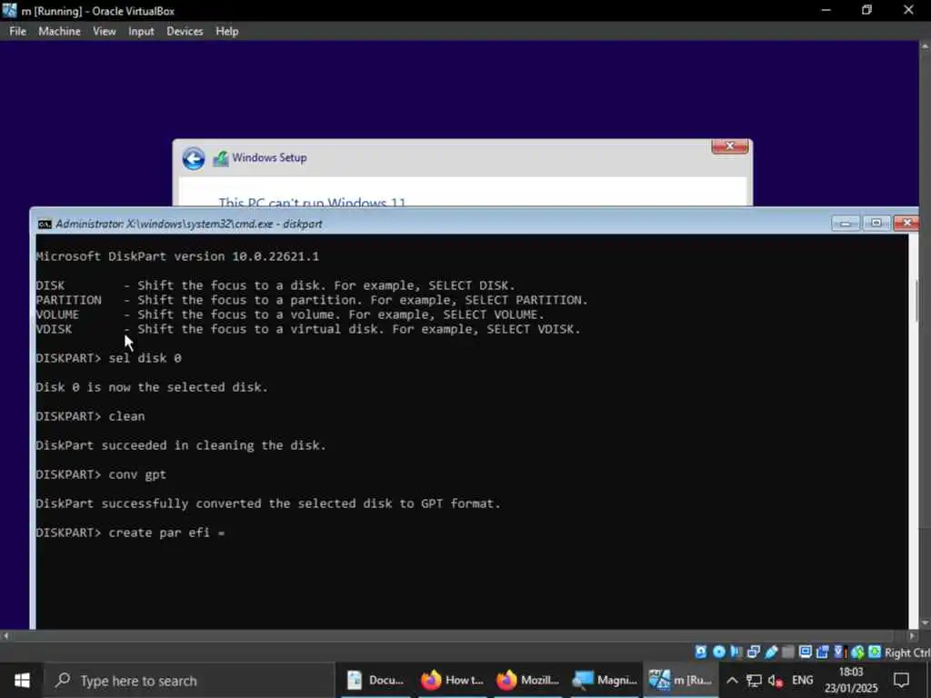The image size is (931, 698).
Task: Click the VirtualBox horizontal scroll-left arrow
Action: [x=5, y=635]
